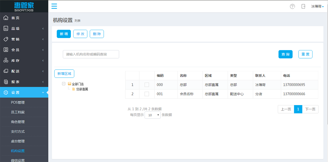Screen dimensions: 328x162
Task: Click the 电话 column header
Action: [287, 76]
